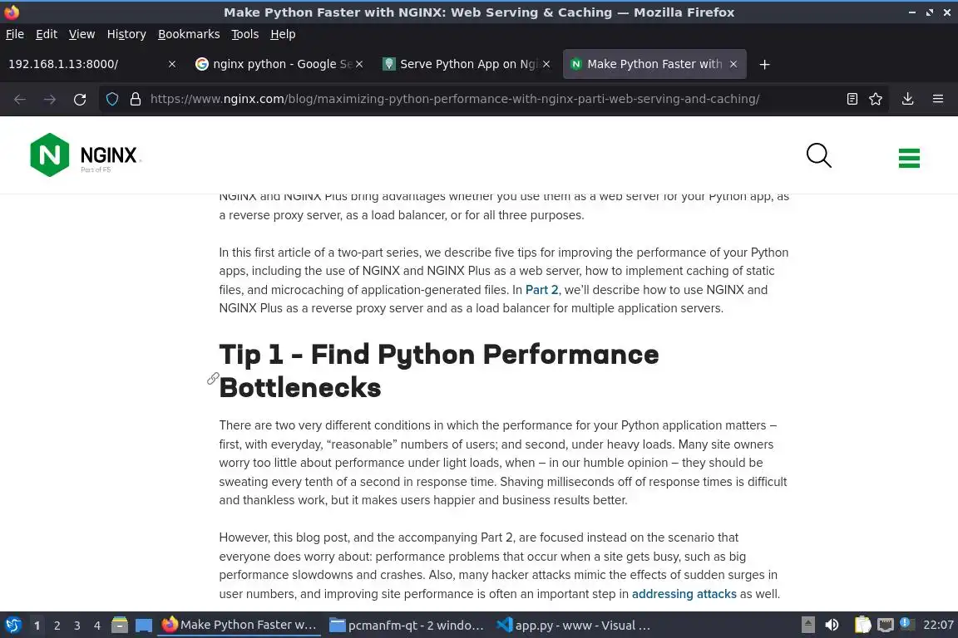Image resolution: width=958 pixels, height=638 pixels.
Task: Follow the addressing attacks link
Action: point(684,594)
